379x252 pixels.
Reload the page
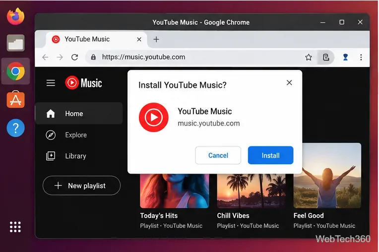[75, 57]
